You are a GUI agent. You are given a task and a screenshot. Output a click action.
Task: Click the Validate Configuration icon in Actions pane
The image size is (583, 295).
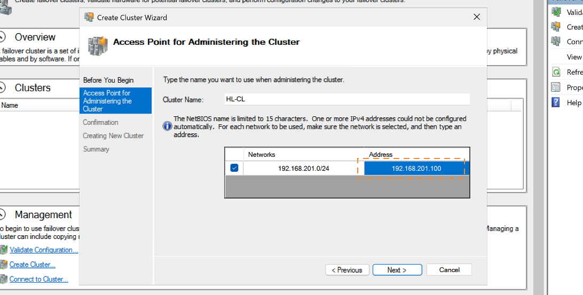click(556, 12)
